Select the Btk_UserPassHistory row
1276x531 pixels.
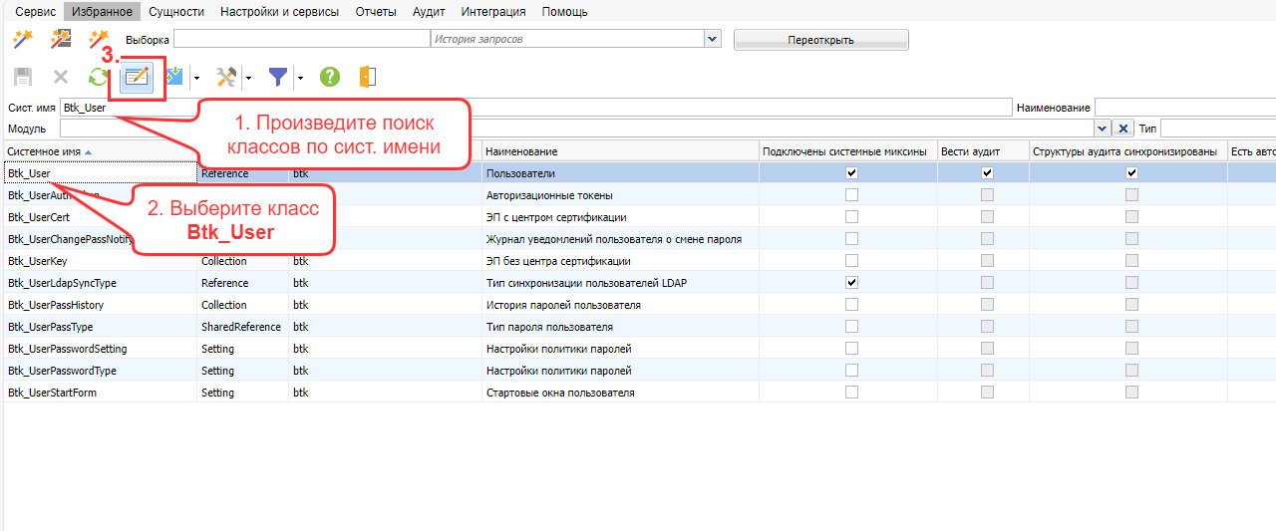click(x=638, y=305)
